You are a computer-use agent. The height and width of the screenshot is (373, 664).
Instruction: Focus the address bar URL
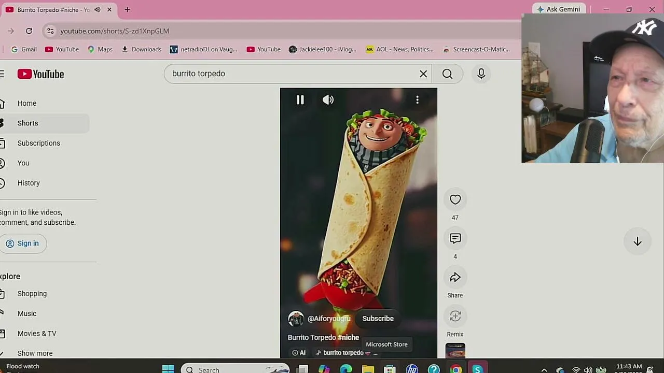pos(115,31)
